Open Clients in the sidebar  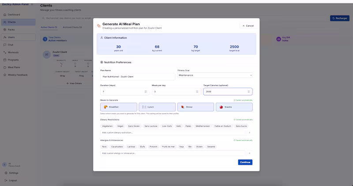click(18, 22)
